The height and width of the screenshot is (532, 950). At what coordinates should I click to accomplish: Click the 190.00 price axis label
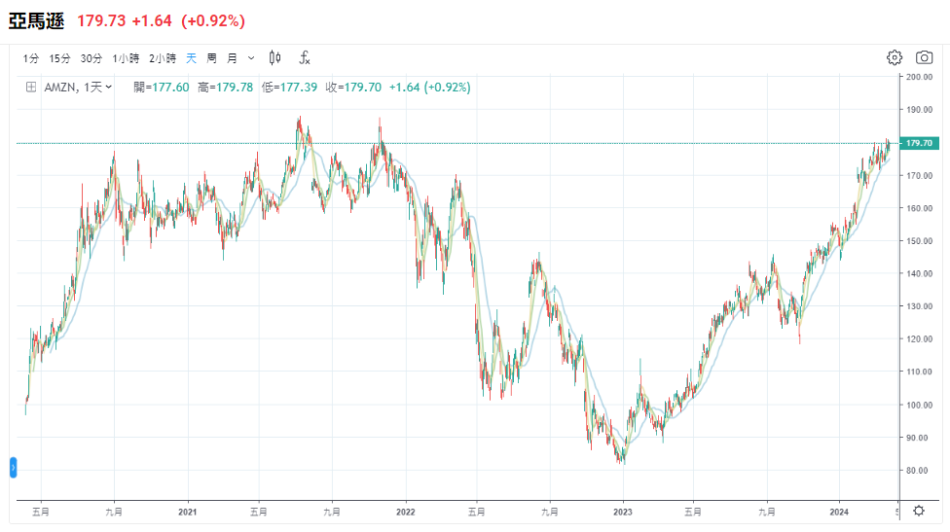tap(919, 110)
